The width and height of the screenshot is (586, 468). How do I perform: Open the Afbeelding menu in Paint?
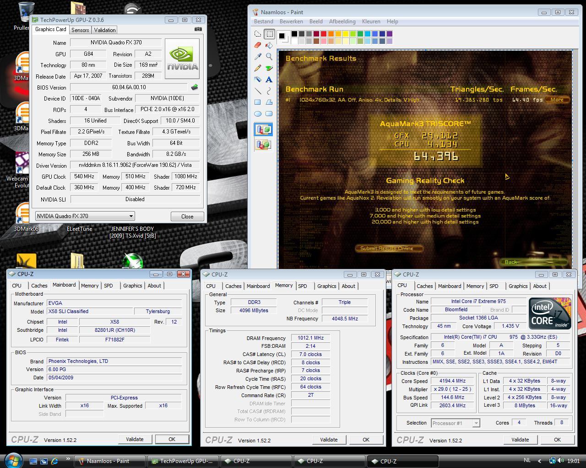(342, 21)
